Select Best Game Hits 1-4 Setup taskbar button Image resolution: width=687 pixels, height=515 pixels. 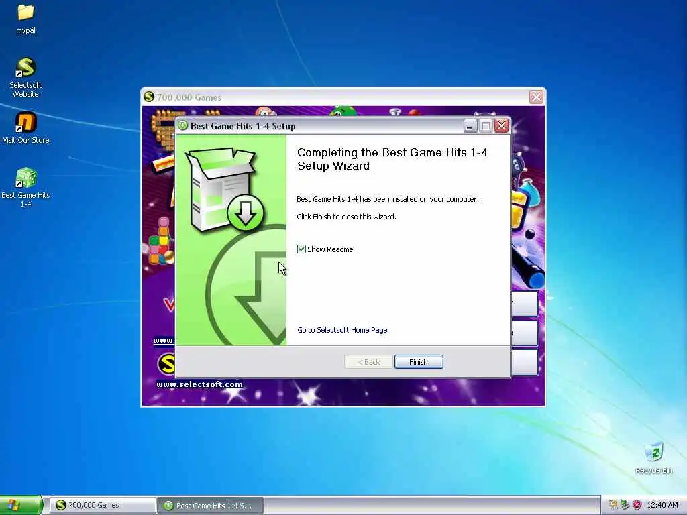tap(210, 505)
